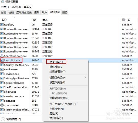Click the service.exe process icon
This screenshot has width=138, height=123.
[2, 69]
